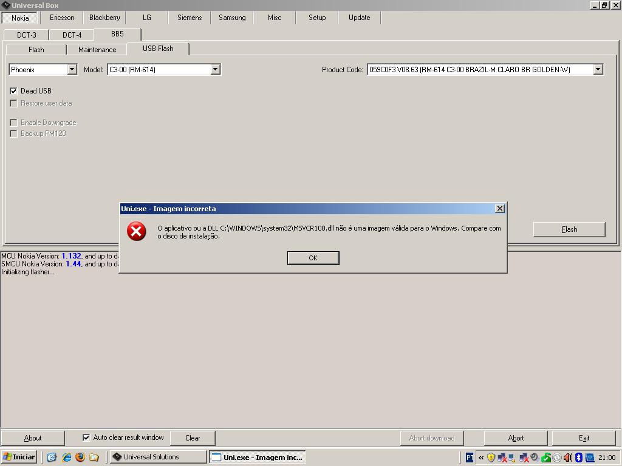622x466 pixels.
Task: Toggle Auto clear result window checkbox
Action: [86, 437]
